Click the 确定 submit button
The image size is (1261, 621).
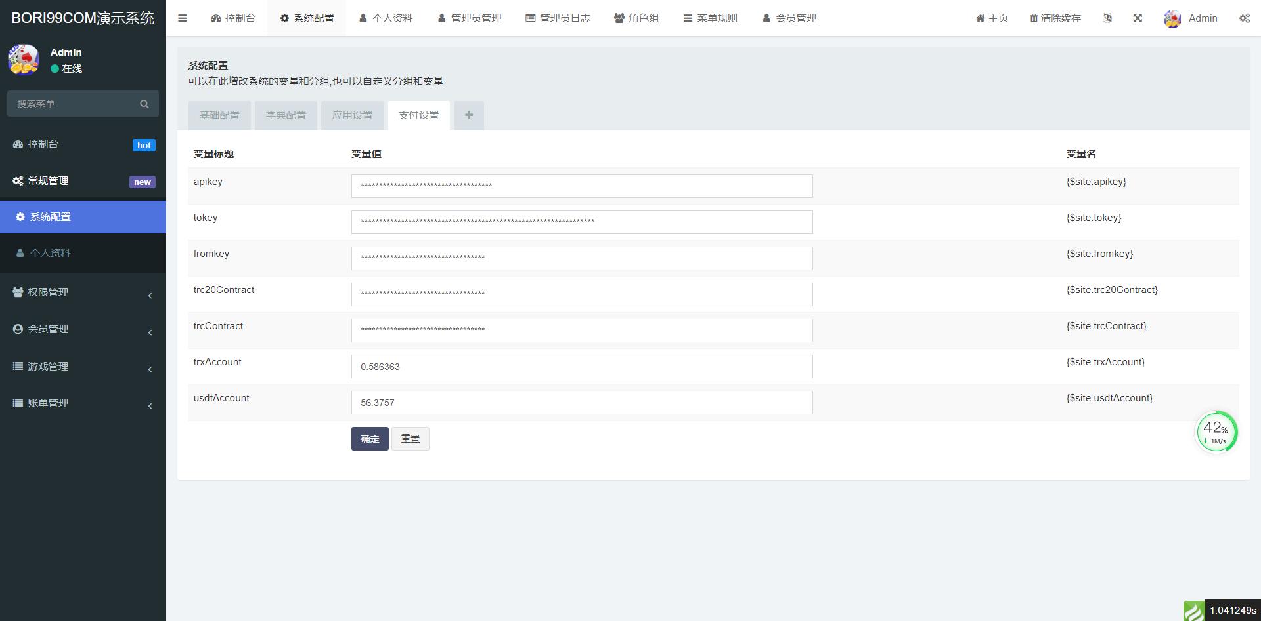pos(370,439)
